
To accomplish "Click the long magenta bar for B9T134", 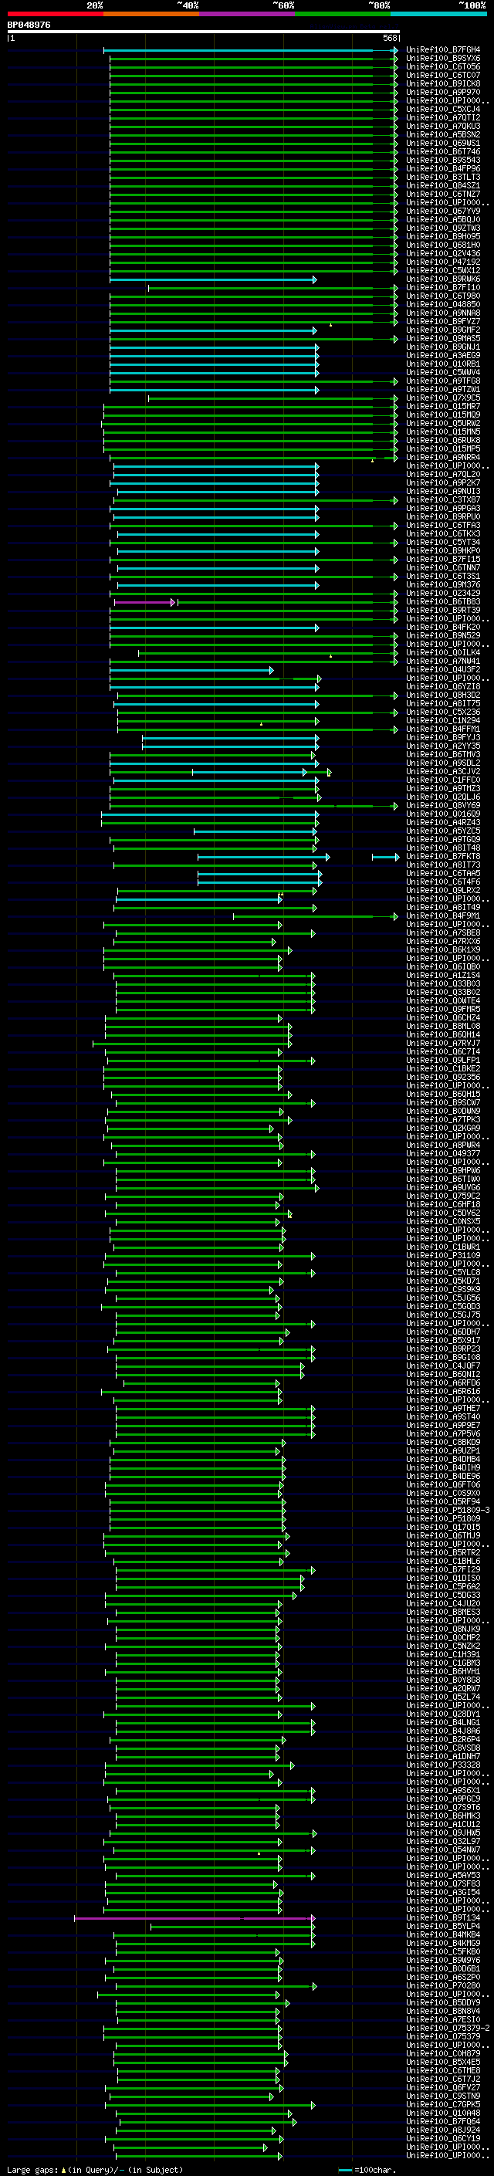I will coord(195,1918).
